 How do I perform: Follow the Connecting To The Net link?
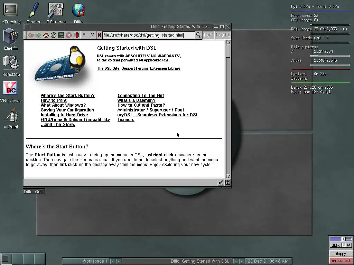point(141,96)
